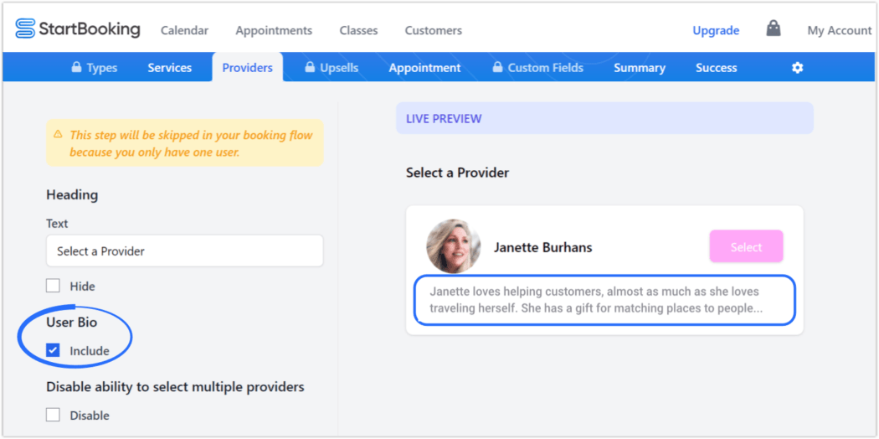879x439 pixels.
Task: Switch to the Summary tab
Action: coord(639,68)
